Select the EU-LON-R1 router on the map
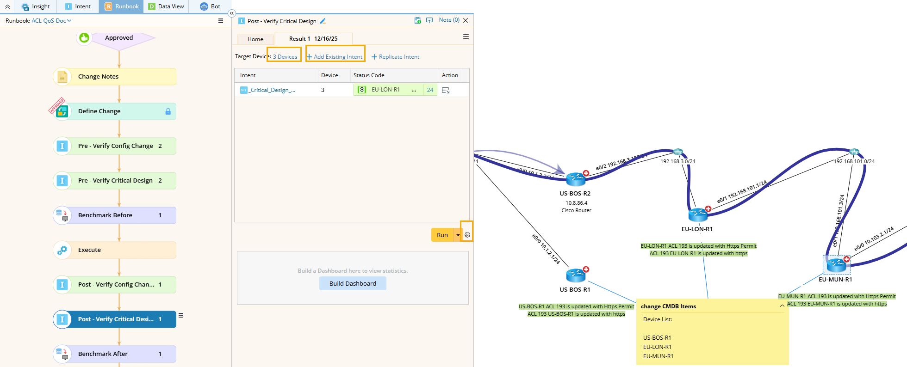The width and height of the screenshot is (907, 367). [698, 214]
